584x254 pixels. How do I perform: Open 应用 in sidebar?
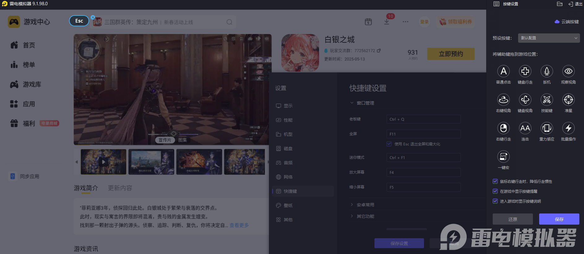click(23, 104)
